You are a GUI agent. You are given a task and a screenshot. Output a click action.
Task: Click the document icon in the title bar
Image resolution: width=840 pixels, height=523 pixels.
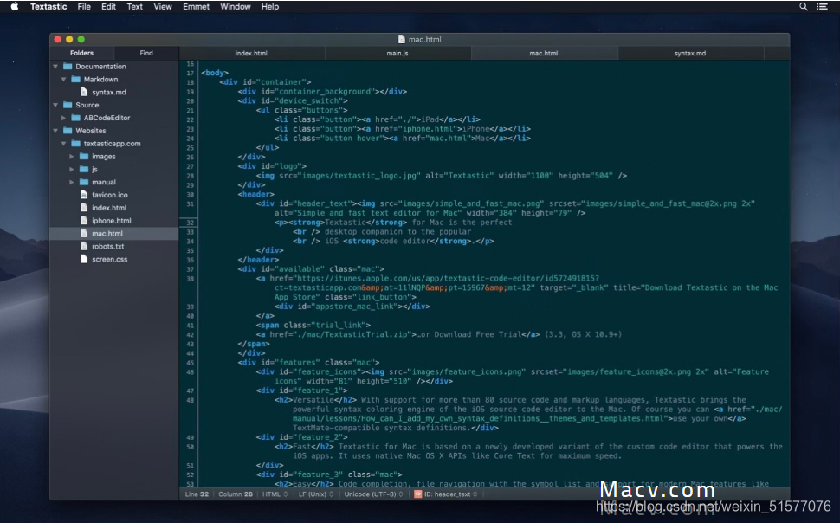(402, 39)
